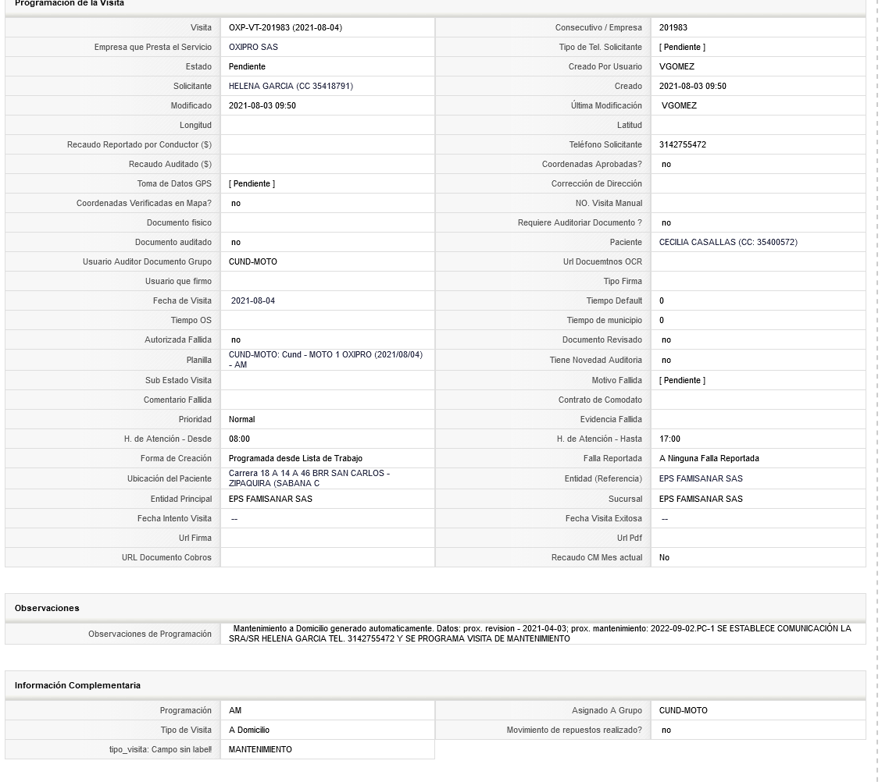
Task: Select Creado Por Usuario value VGOMEZ
Action: click(677, 67)
